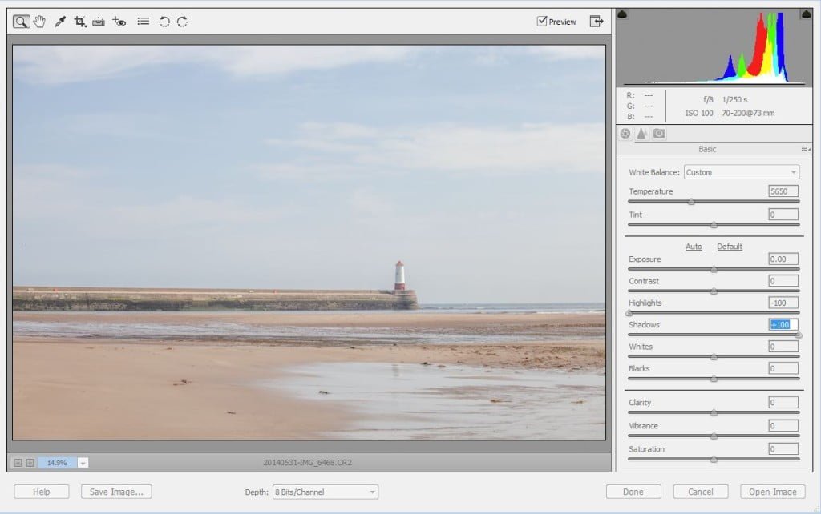Rotate image clockwise

tap(182, 22)
